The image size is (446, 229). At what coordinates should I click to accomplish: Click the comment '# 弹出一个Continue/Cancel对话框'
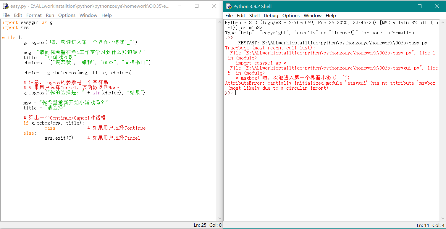coord(64,118)
